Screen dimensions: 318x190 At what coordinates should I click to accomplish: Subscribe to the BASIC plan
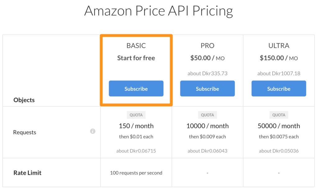[136, 88]
